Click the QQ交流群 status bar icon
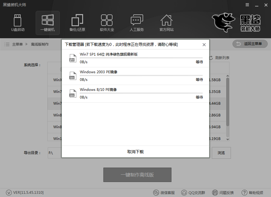The height and width of the screenshot is (197, 271). 193,193
